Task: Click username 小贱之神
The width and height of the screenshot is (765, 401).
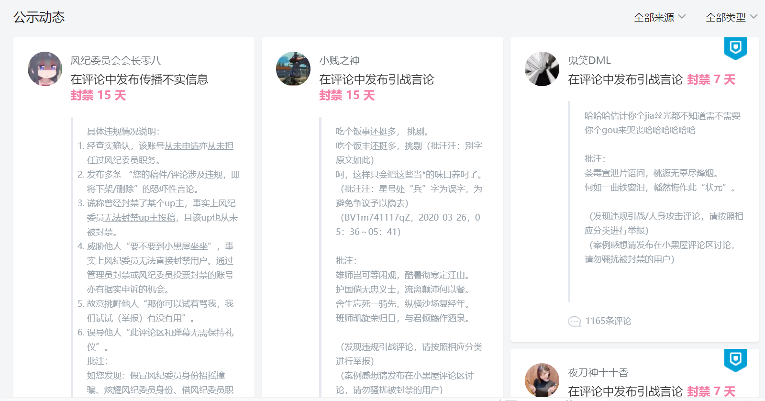Action: (x=339, y=61)
